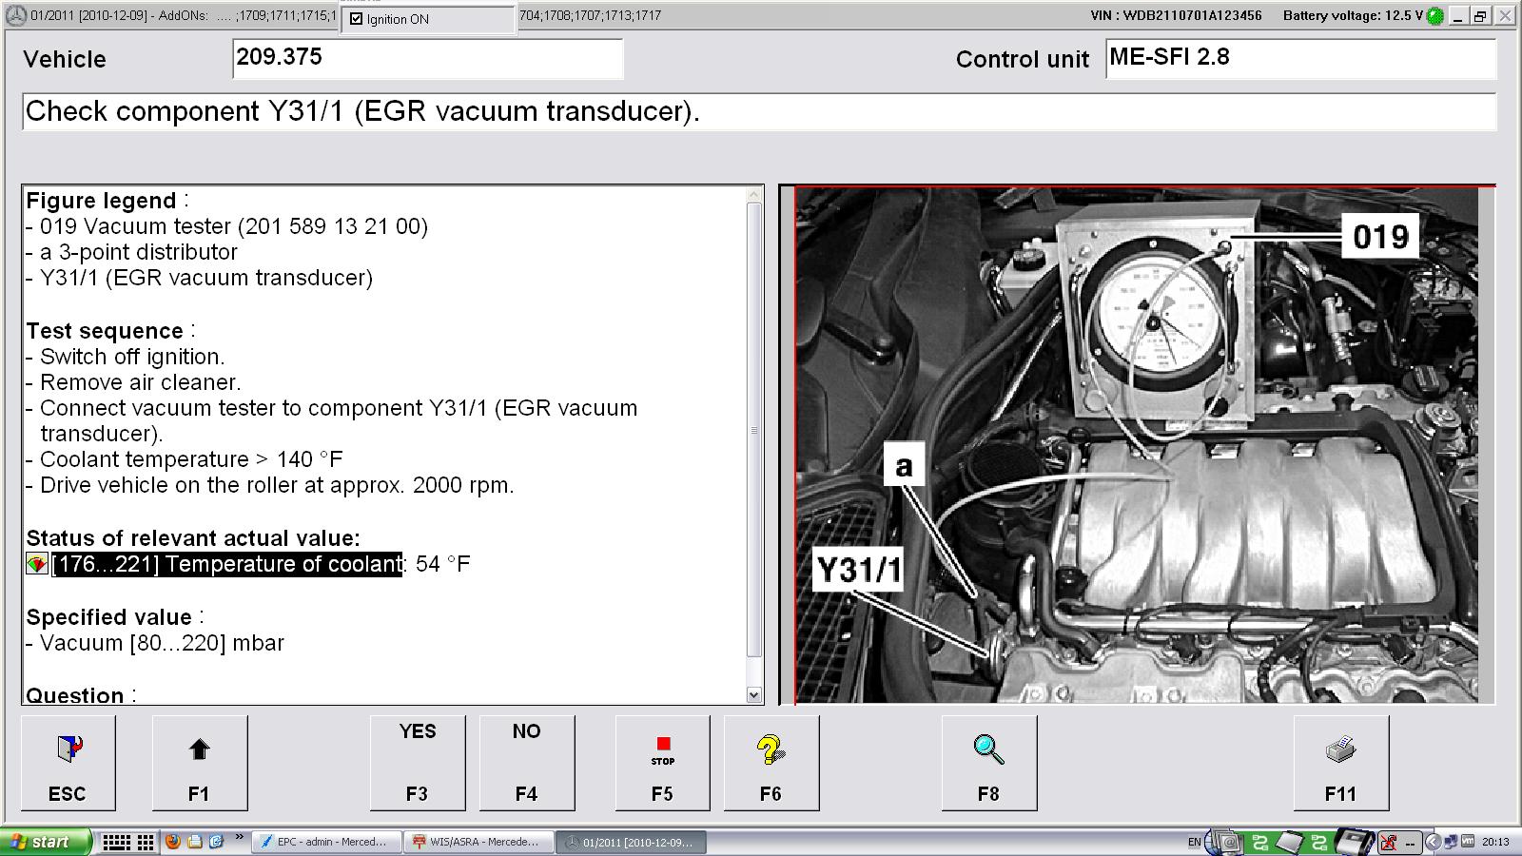The width and height of the screenshot is (1522, 856).
Task: Expand the quick launch overflow chevron
Action: click(238, 838)
